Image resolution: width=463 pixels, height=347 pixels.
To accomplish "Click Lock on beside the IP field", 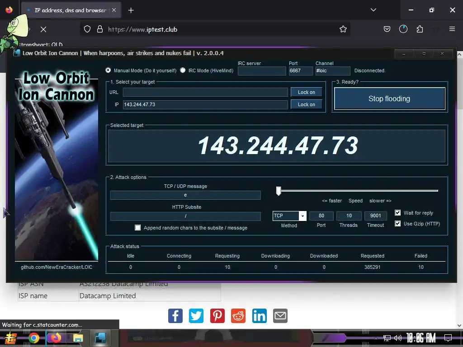I will (x=306, y=104).
